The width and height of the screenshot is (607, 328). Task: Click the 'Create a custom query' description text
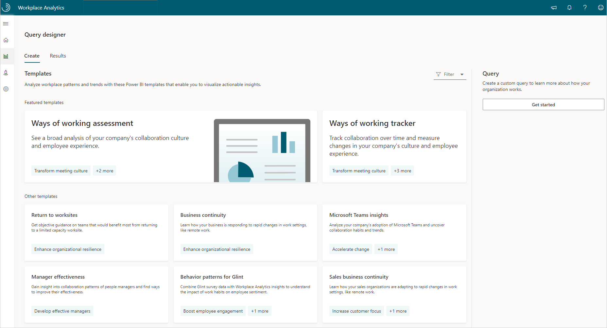point(536,86)
